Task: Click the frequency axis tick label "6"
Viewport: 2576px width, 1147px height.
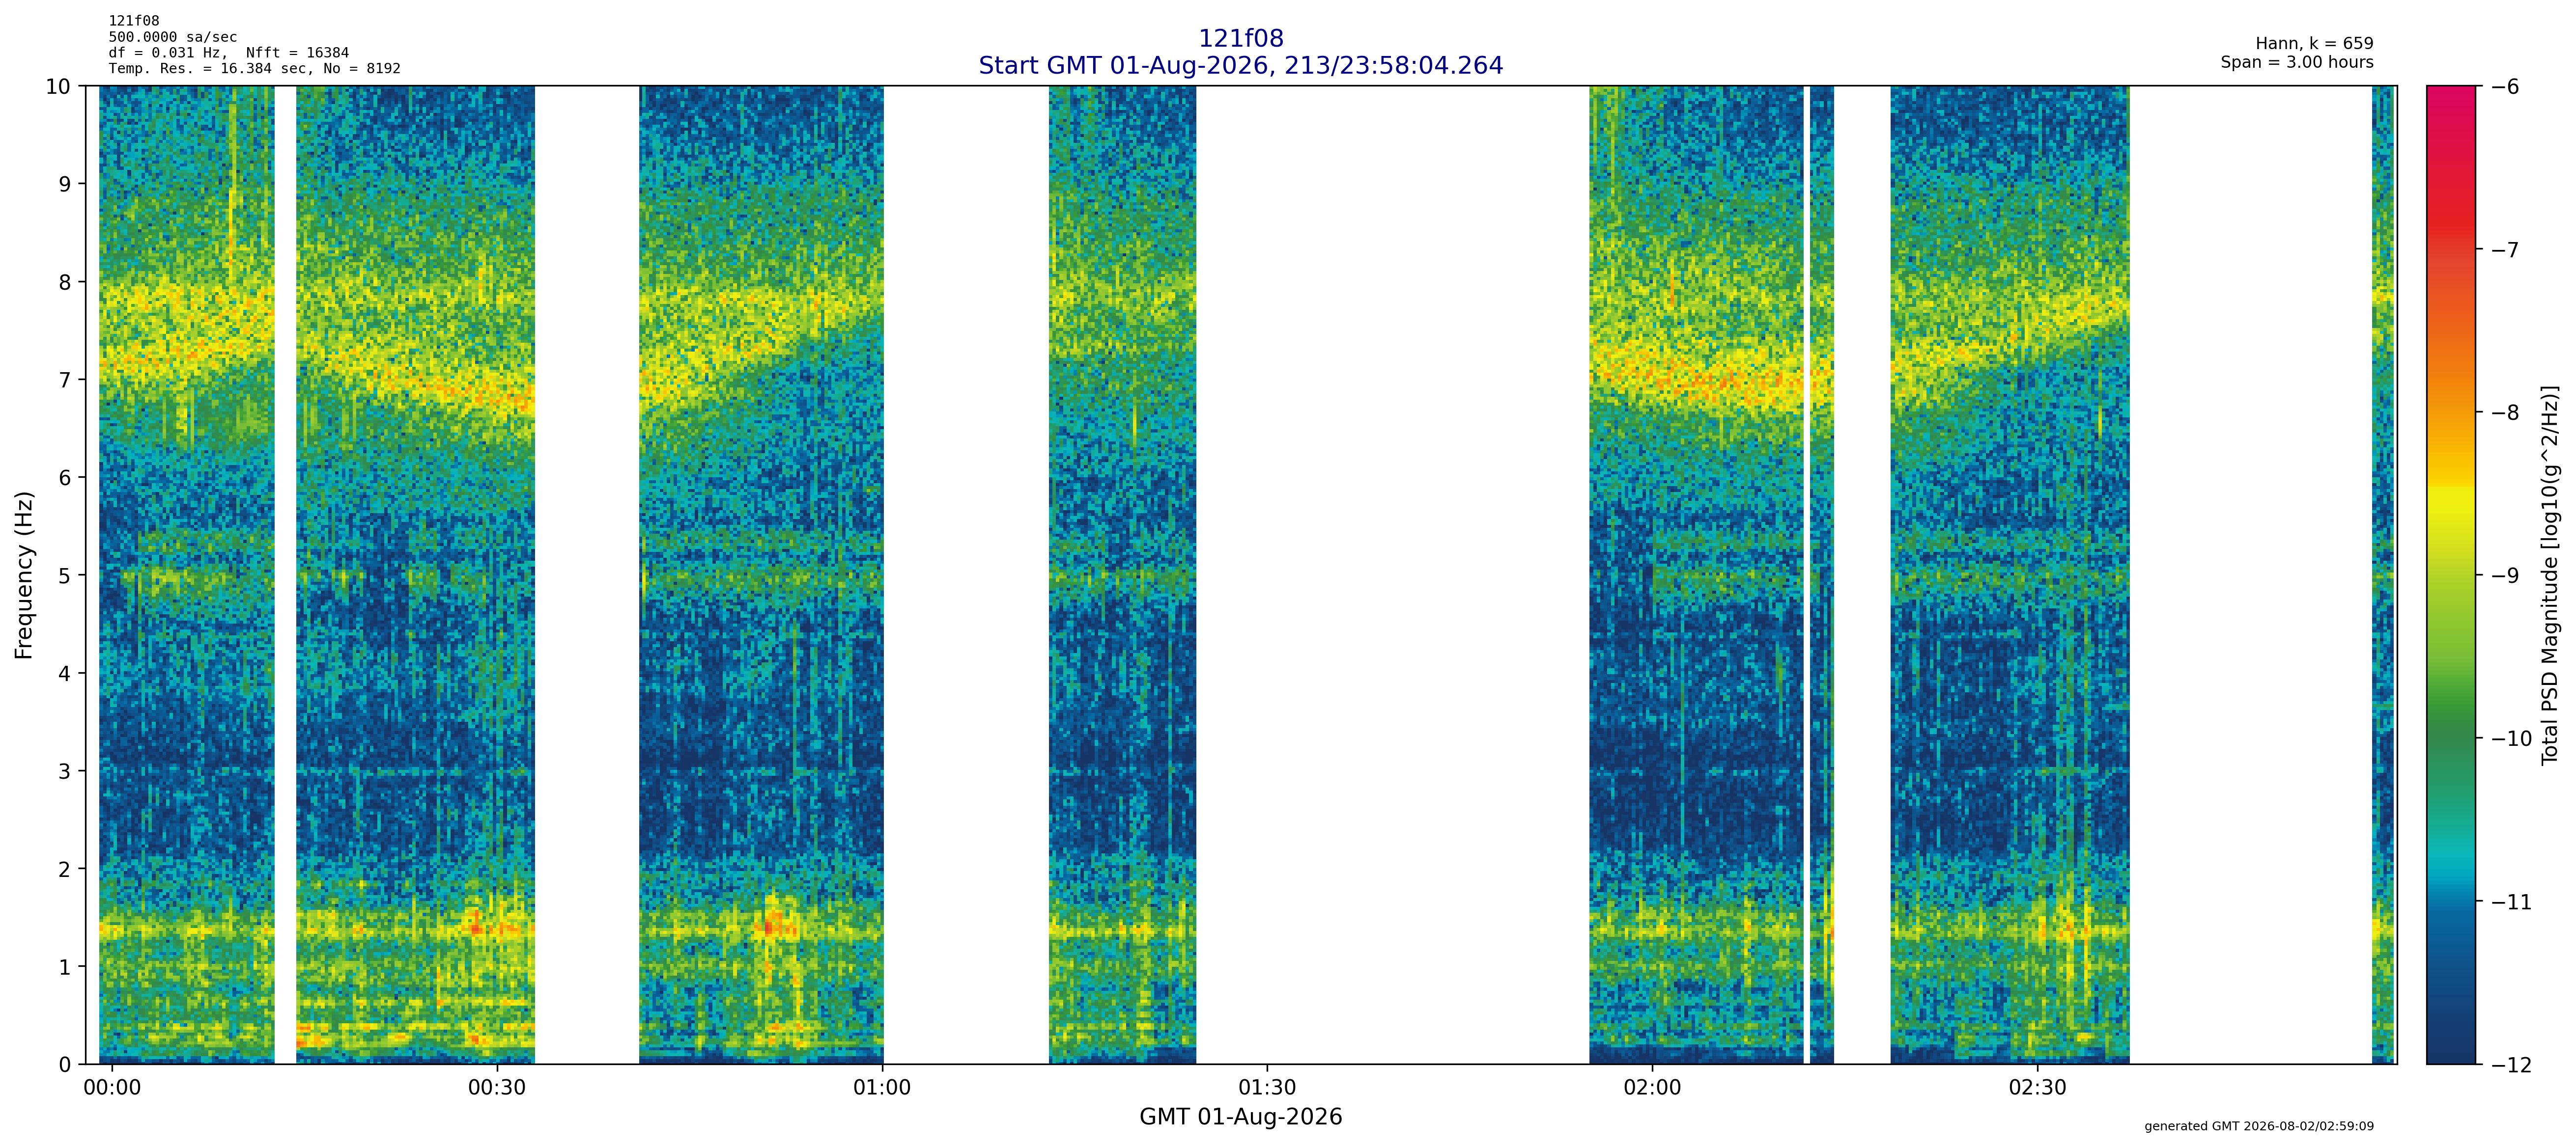Action: 65,478
